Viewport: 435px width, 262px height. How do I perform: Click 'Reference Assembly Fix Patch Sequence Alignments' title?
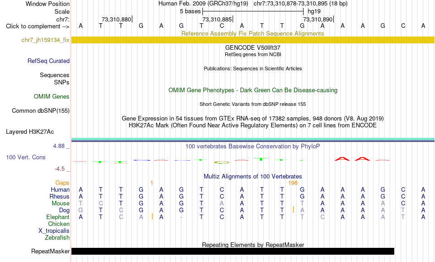[x=252, y=33]
